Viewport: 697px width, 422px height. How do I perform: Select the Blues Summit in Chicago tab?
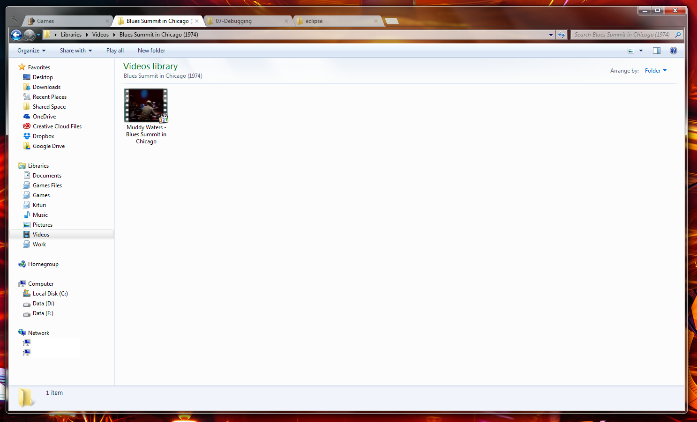157,21
